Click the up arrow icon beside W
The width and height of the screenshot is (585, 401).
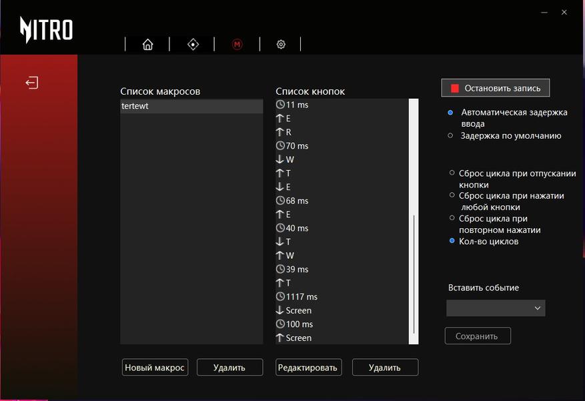click(x=279, y=255)
